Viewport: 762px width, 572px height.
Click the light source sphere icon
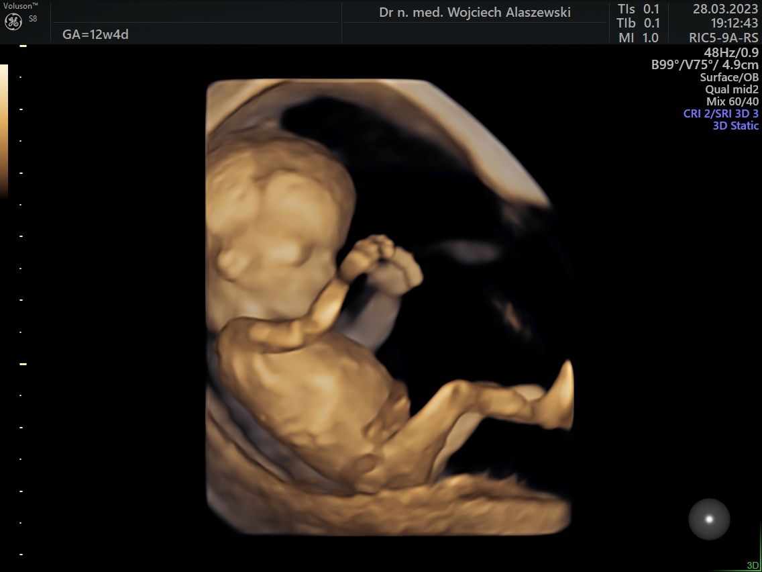[709, 519]
